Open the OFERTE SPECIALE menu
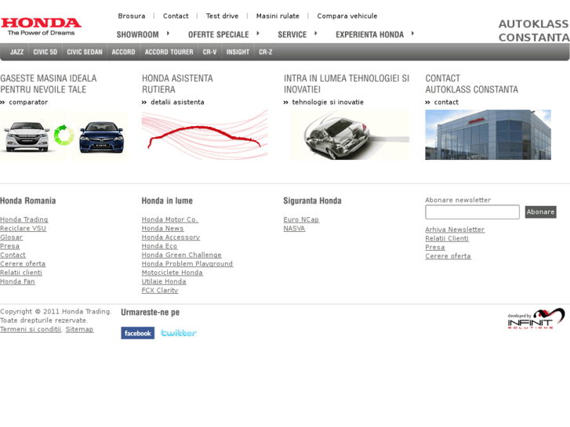The height and width of the screenshot is (427, 570). [219, 34]
